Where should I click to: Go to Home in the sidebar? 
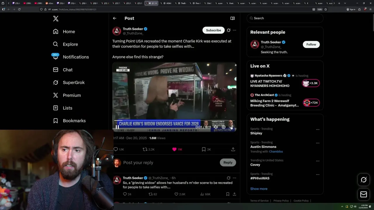64,32
